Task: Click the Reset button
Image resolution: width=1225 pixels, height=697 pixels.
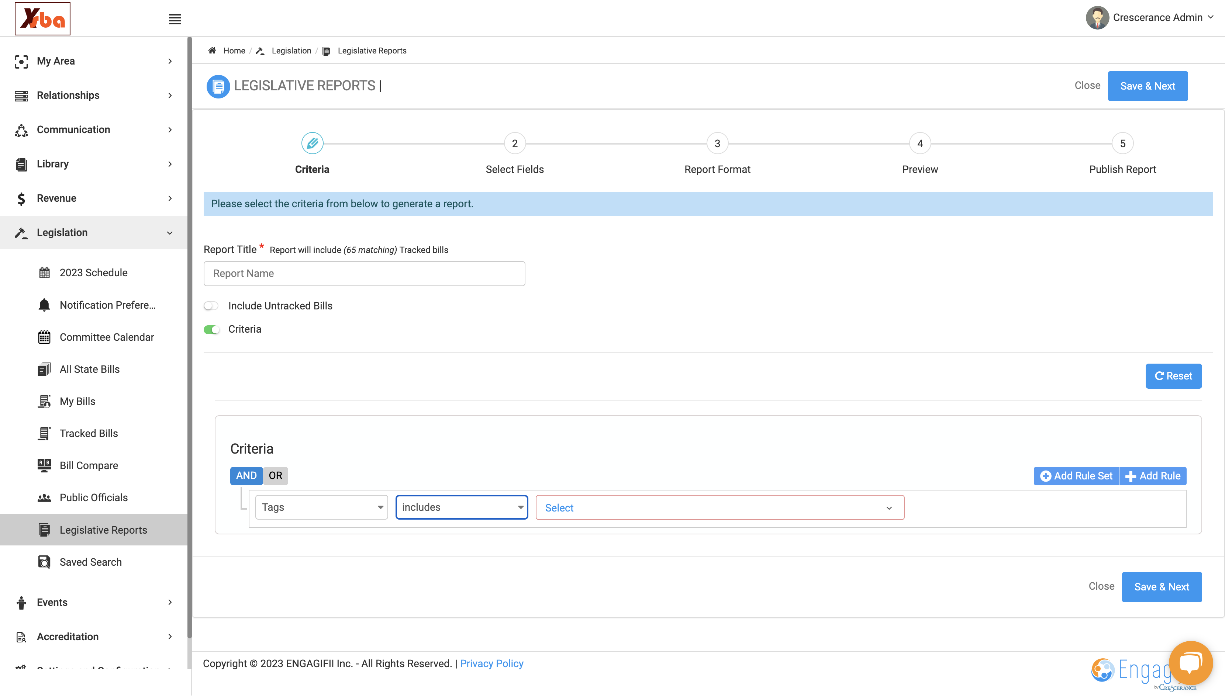Action: click(x=1173, y=376)
